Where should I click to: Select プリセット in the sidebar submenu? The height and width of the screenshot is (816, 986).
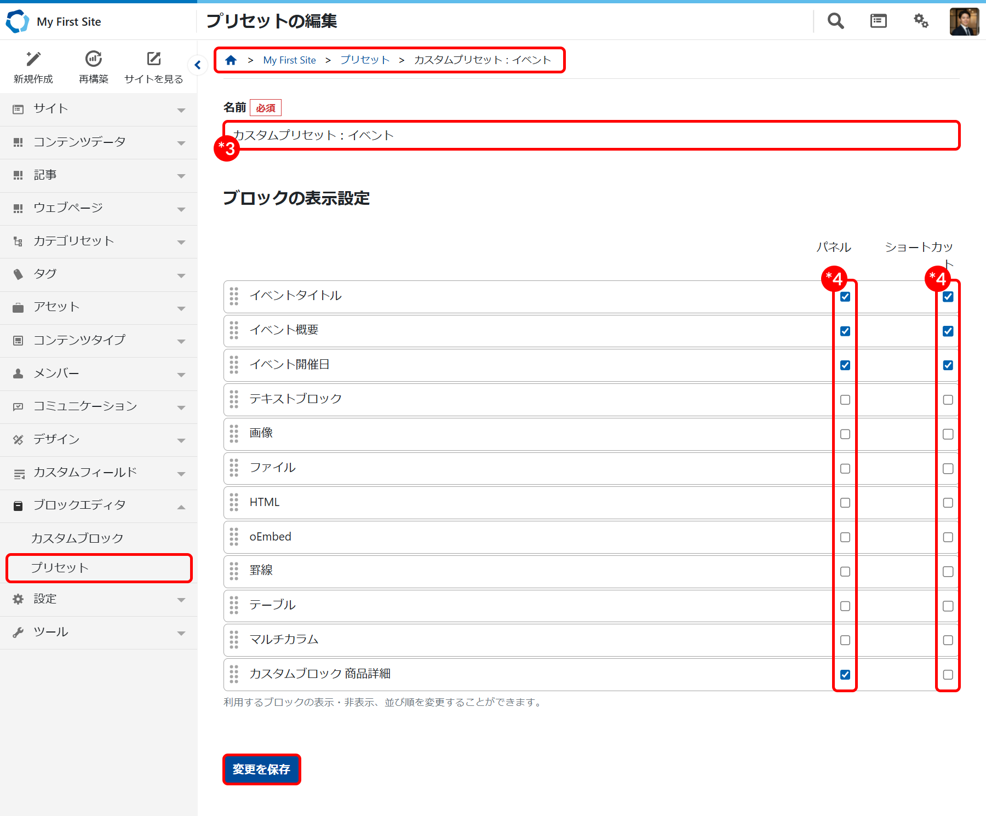60,568
